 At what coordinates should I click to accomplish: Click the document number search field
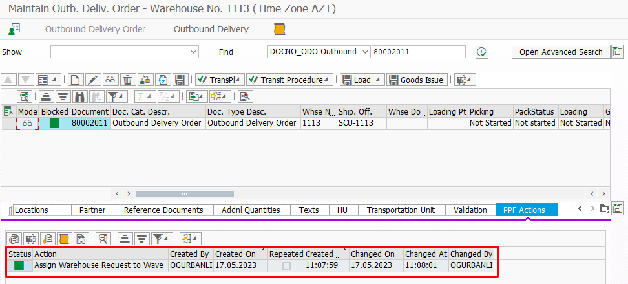pos(418,52)
